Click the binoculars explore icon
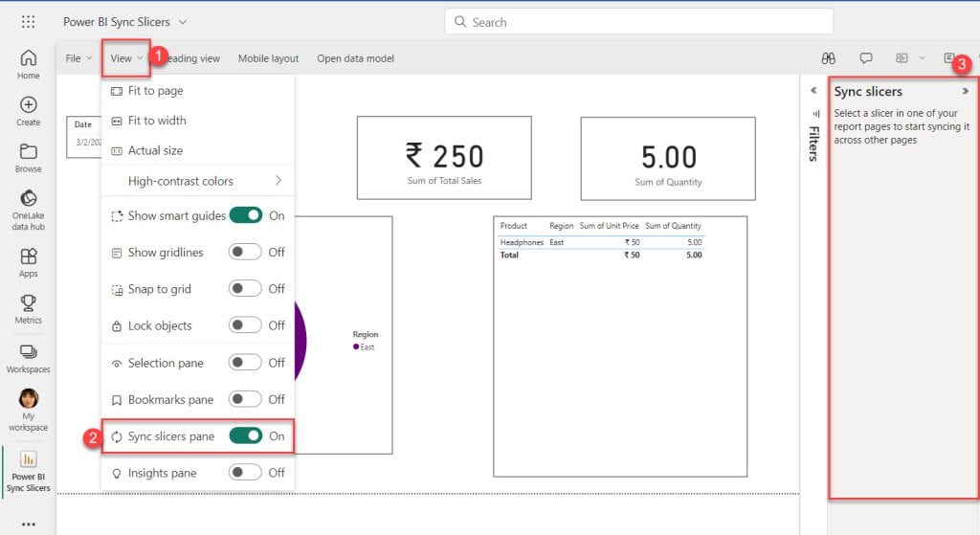 [828, 58]
